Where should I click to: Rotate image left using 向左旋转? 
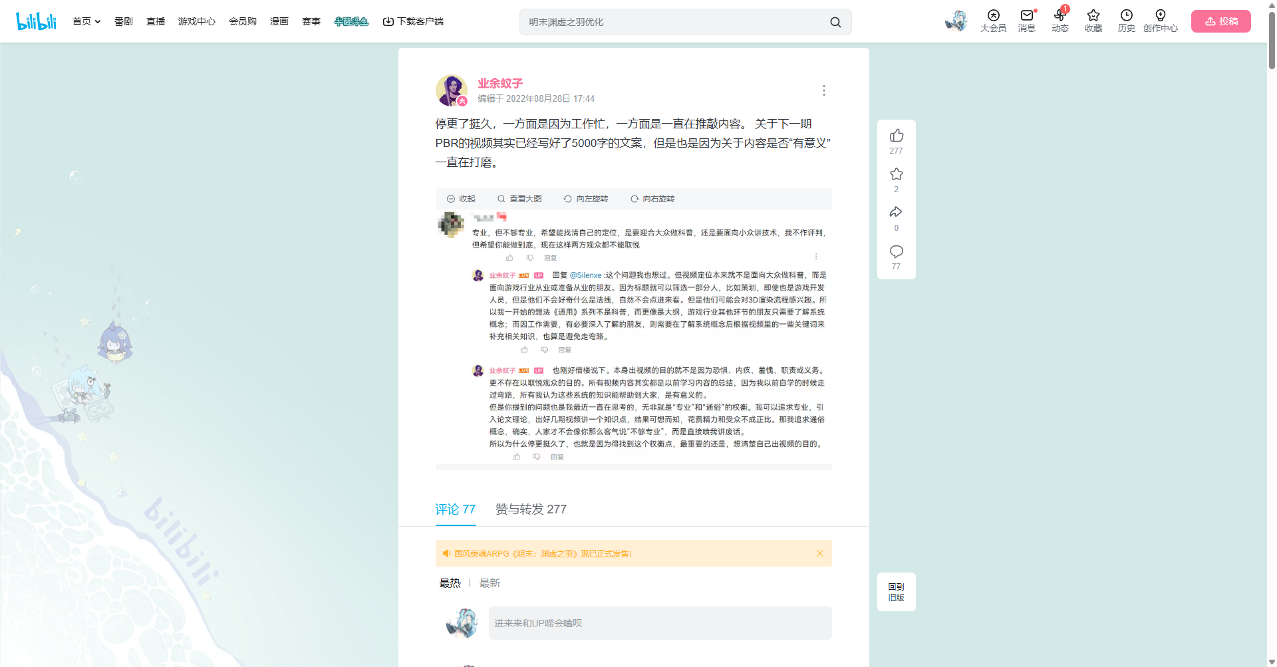(x=585, y=199)
